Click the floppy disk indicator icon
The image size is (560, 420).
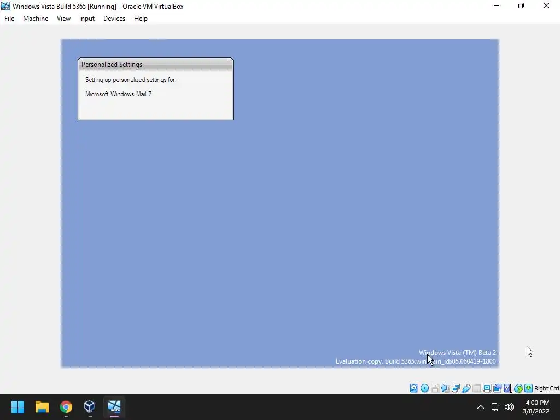435,388
